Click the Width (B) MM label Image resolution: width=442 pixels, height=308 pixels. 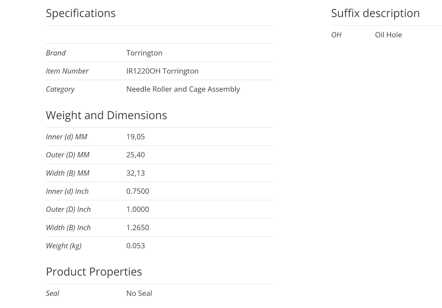[68, 173]
